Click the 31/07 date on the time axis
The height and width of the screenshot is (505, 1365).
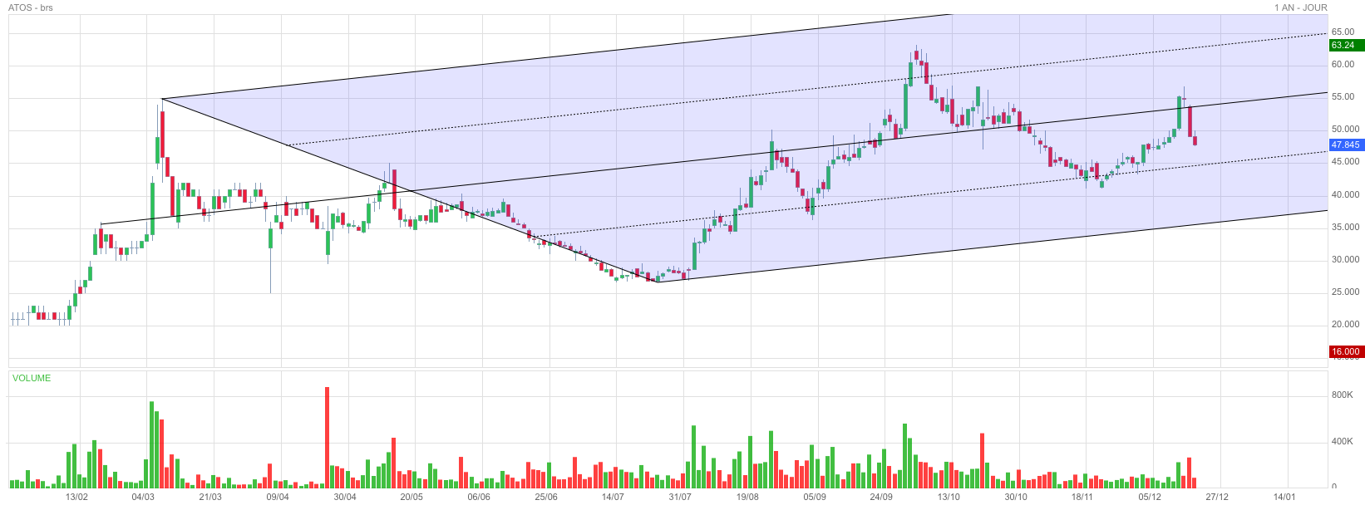680,497
